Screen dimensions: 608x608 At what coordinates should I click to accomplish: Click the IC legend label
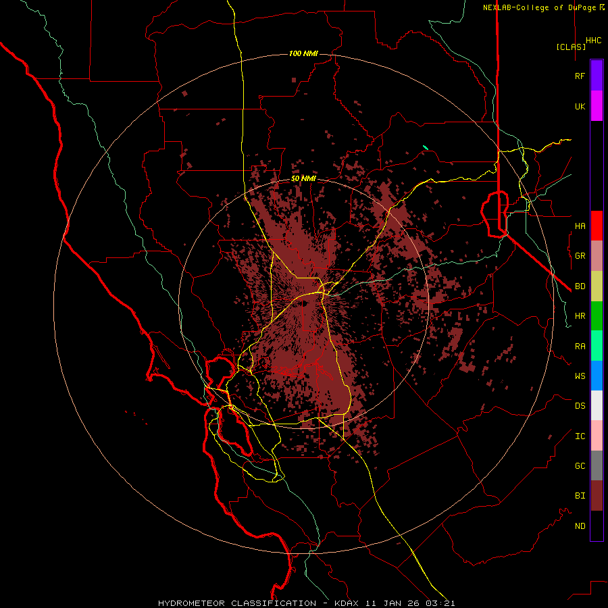coord(580,436)
